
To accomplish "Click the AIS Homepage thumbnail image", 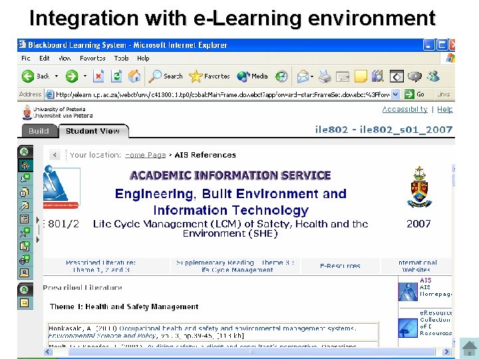I will pyautogui.click(x=408, y=292).
